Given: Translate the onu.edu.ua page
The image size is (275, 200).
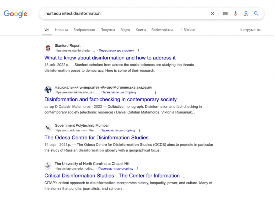Looking at the screenshot, I should (118, 130).
